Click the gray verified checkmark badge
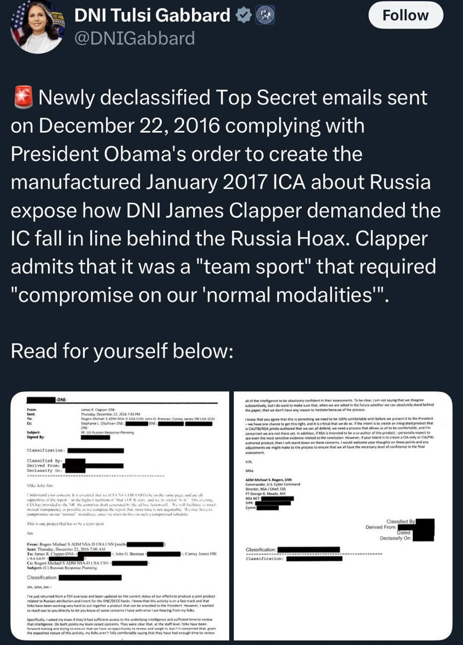This screenshot has width=463, height=645. click(245, 16)
